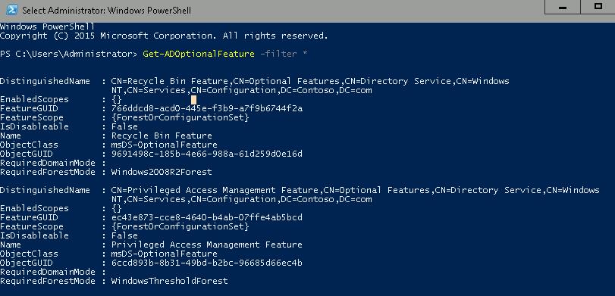This screenshot has width=615, height=296.
Task: Click the Privileged Access Management FeatureGUID
Action: (207, 217)
